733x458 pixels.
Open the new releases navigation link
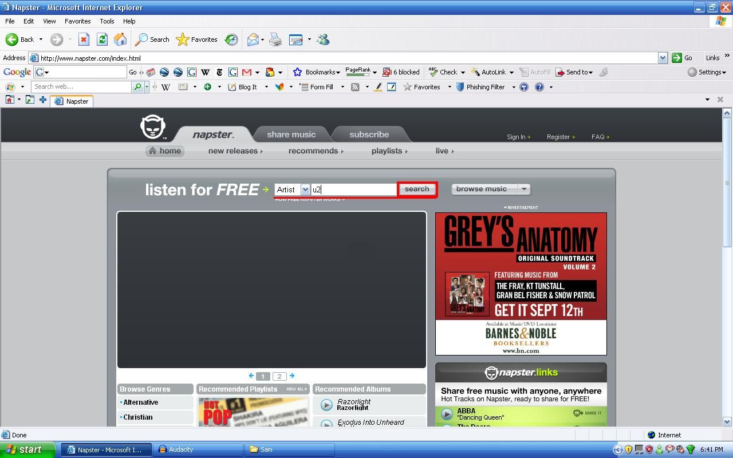(x=235, y=151)
